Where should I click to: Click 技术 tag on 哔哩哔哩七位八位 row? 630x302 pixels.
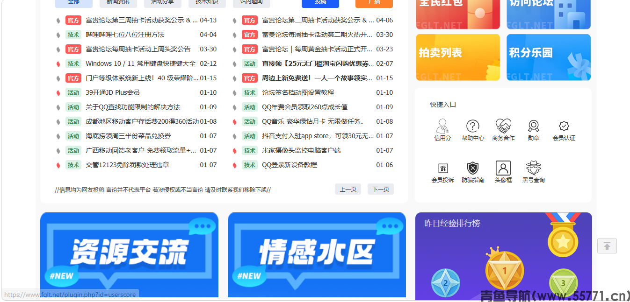[x=73, y=35]
